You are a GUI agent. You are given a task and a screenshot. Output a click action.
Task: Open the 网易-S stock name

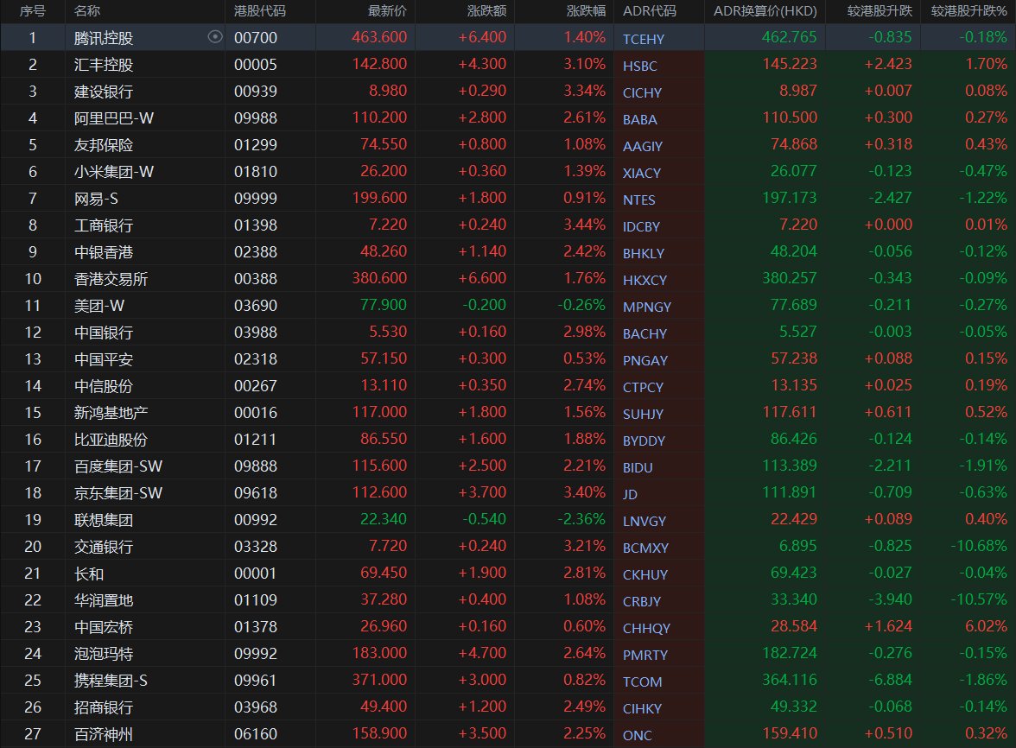[96, 198]
